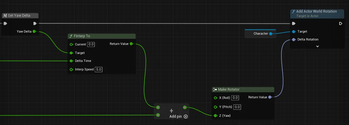Click the X (Roll) value field
Screen dimensions: 349x125
pyautogui.click(x=235, y=98)
